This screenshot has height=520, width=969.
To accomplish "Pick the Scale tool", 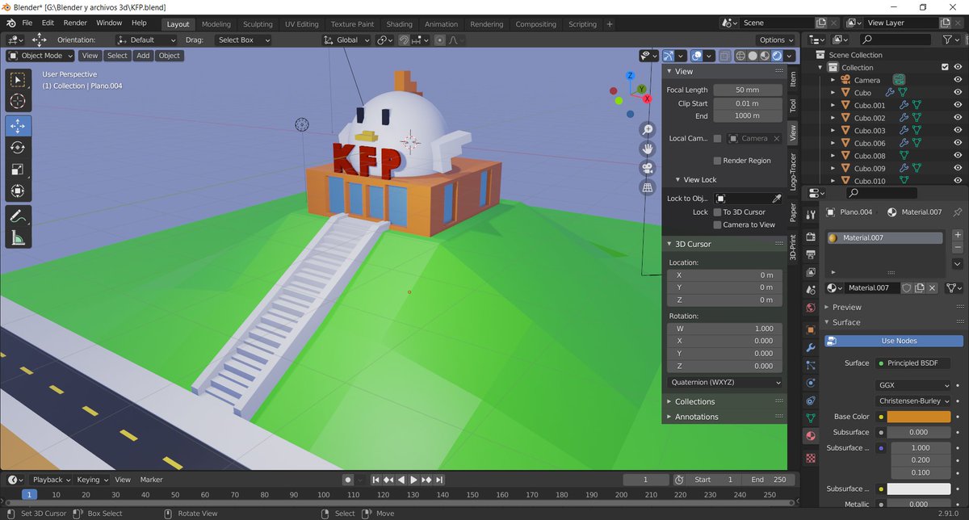I will coord(19,170).
